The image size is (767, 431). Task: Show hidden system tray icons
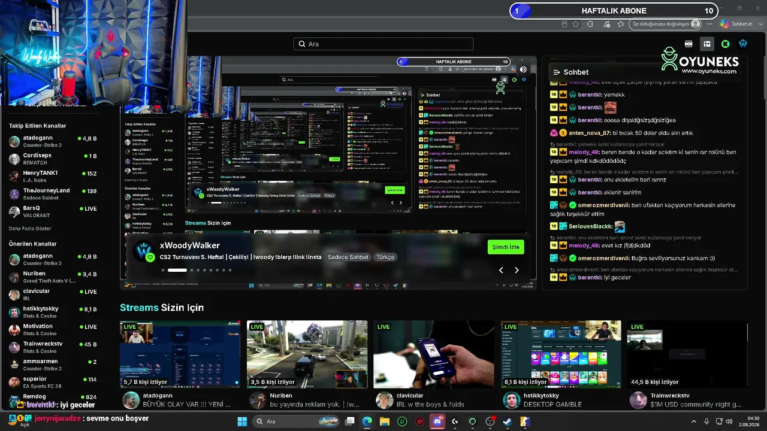tap(694, 421)
